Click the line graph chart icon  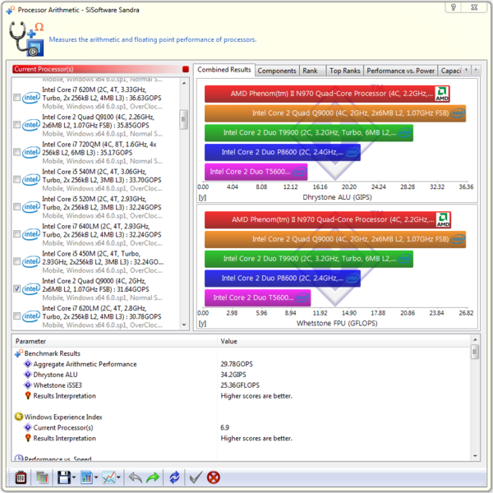coord(108,477)
